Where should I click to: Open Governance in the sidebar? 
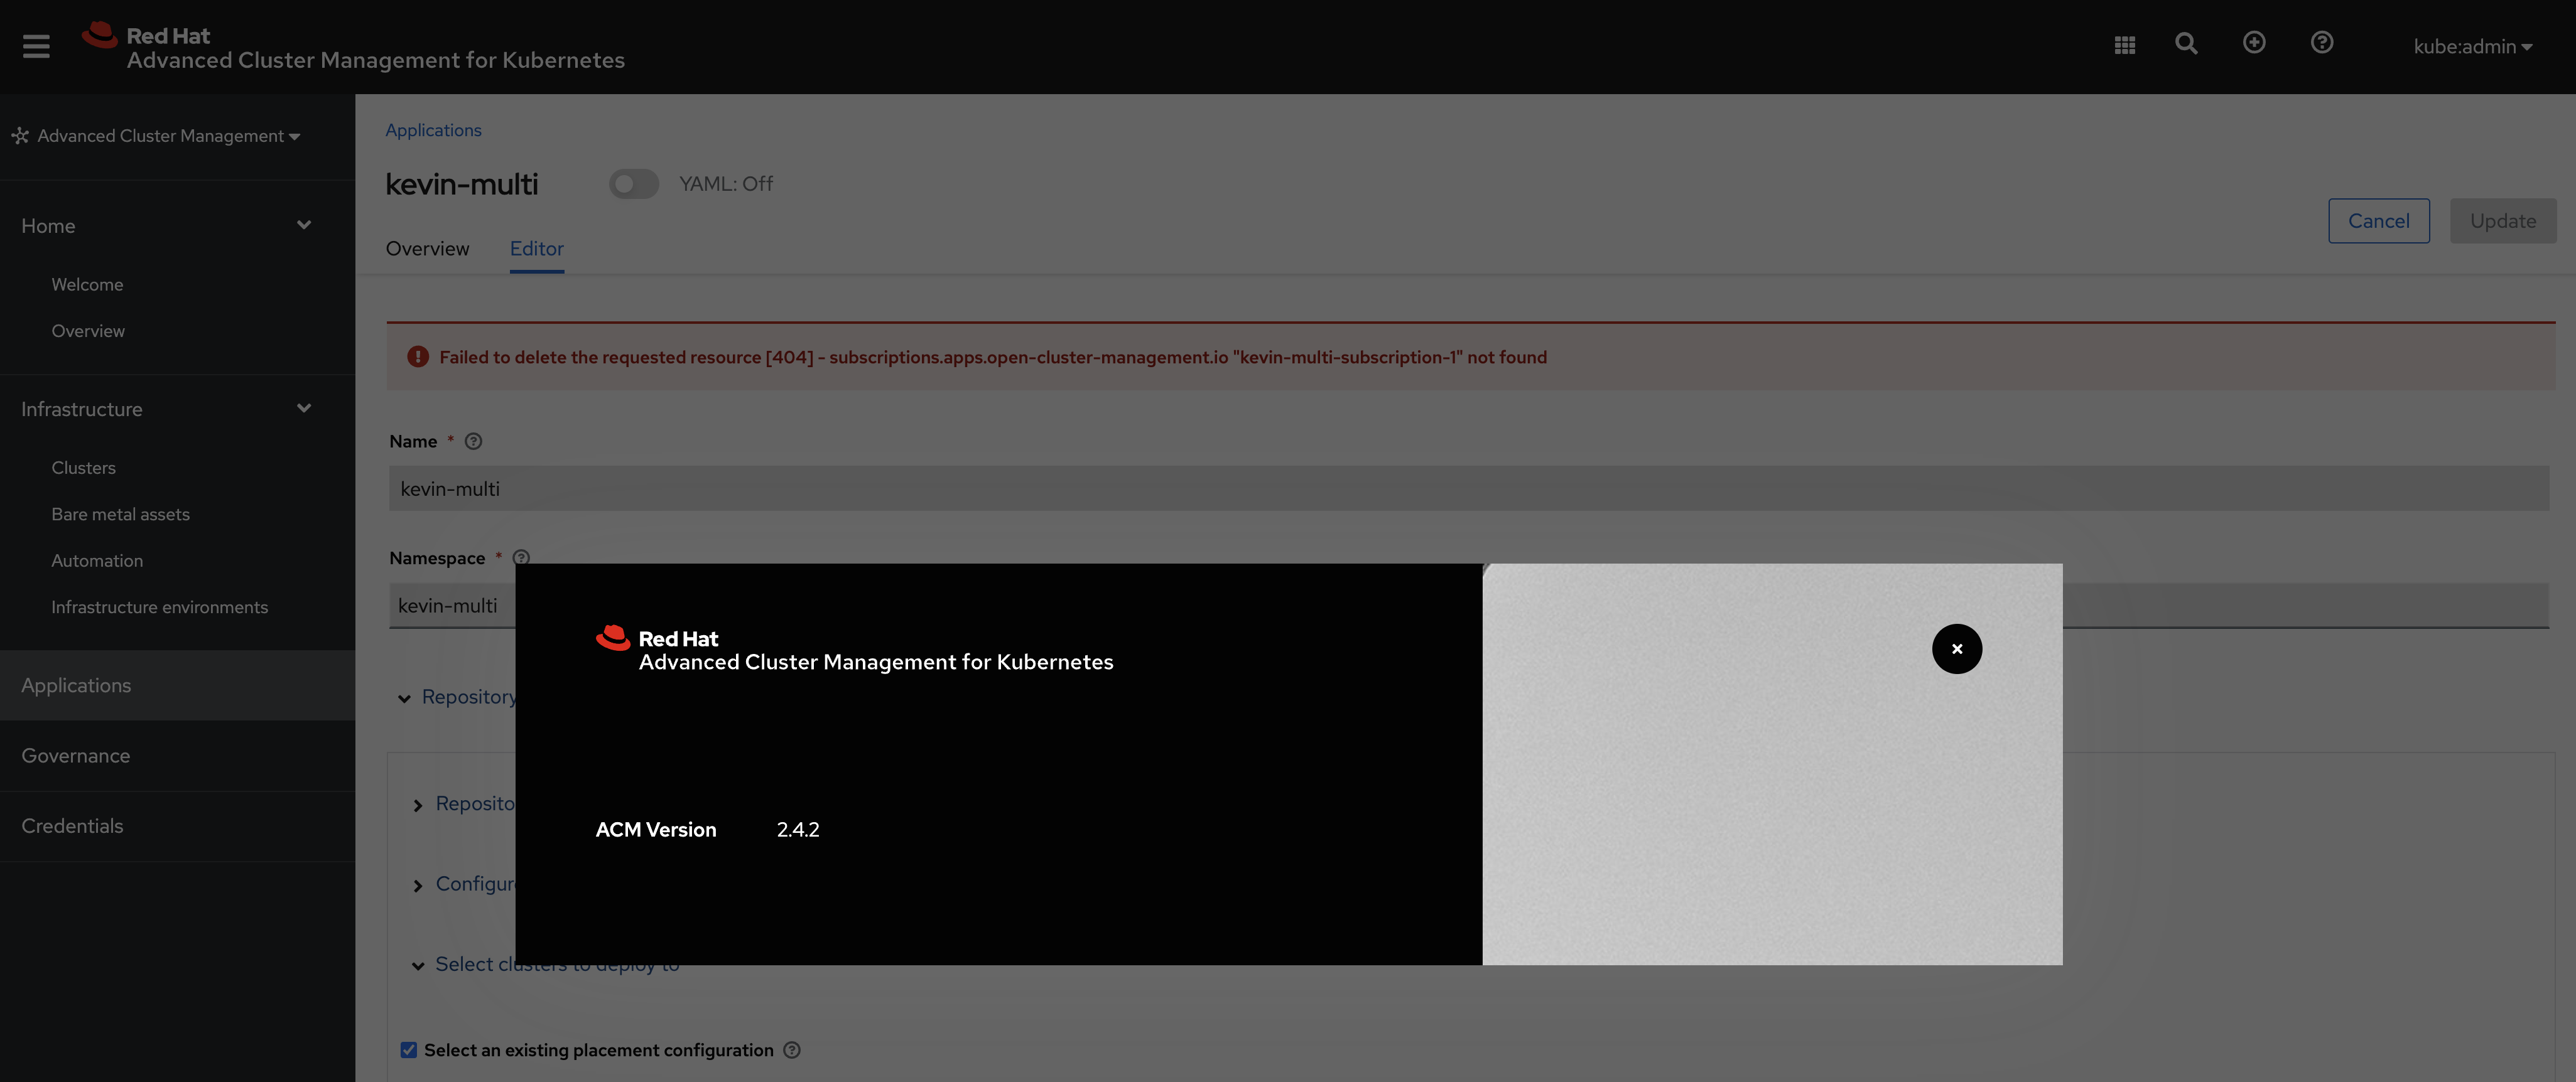tap(76, 755)
